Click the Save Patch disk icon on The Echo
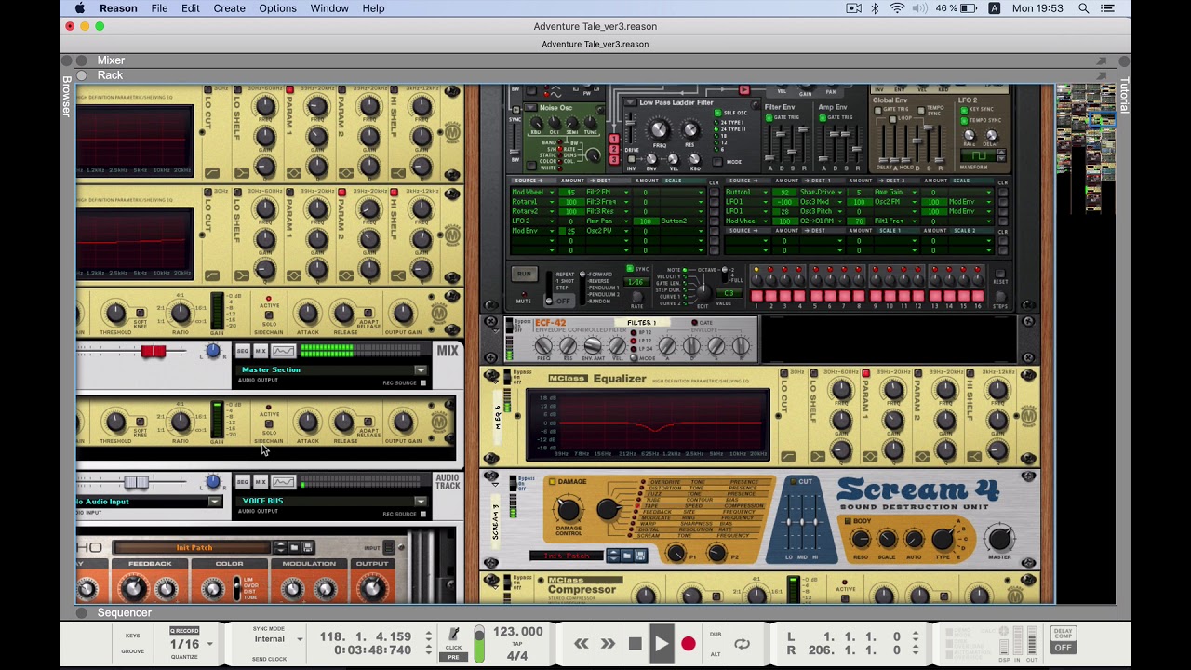Screen dimensions: 1191x670 pos(309,547)
